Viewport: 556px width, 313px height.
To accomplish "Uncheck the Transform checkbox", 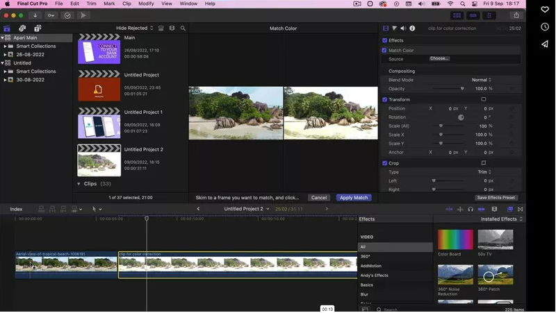I will point(385,99).
